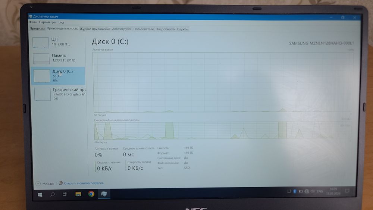This screenshot has height=210, width=373.
Task: Click the Task Manager taskbar icon
Action: 104,194
